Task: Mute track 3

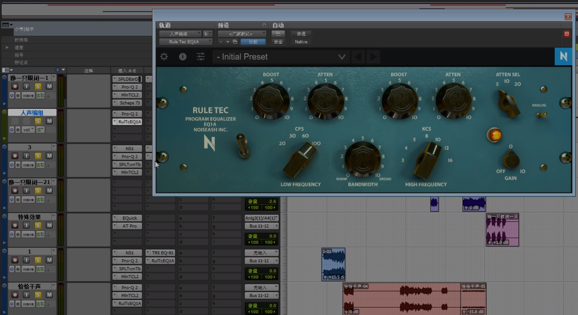Action: tap(49, 156)
